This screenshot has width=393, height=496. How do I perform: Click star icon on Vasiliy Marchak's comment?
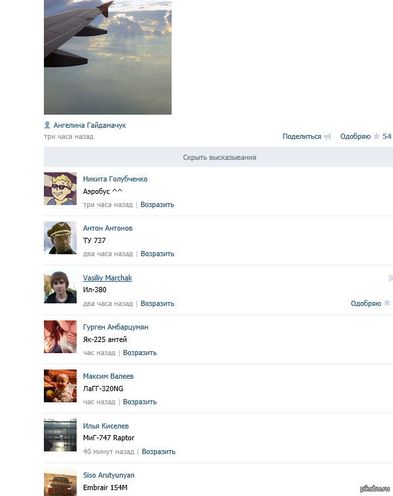pyautogui.click(x=386, y=303)
